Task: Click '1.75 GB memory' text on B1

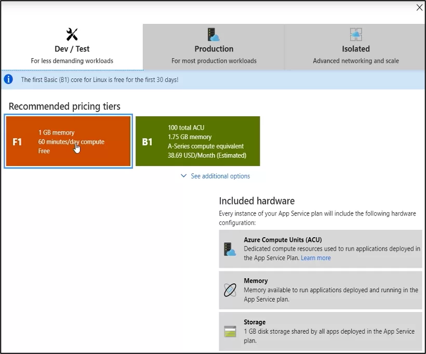Action: 190,137
